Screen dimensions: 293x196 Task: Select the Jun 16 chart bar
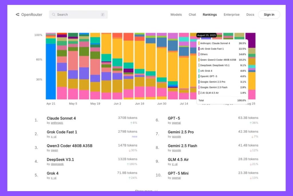pyautogui.click(x=140, y=66)
